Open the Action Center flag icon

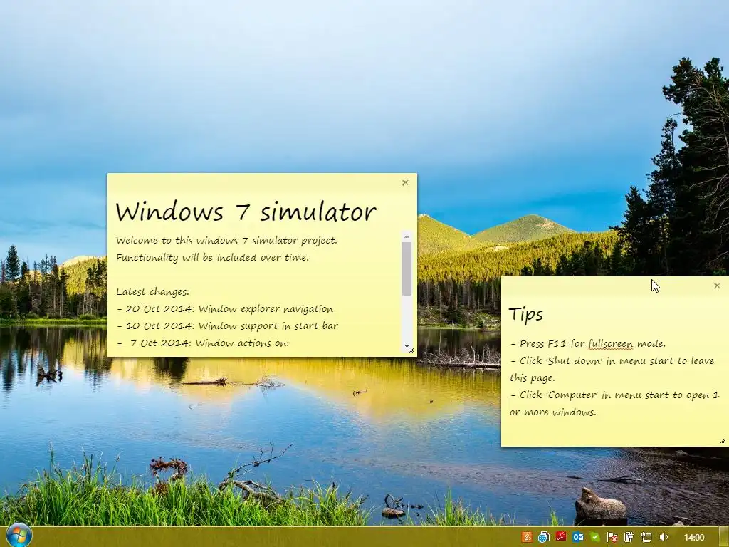click(x=612, y=538)
